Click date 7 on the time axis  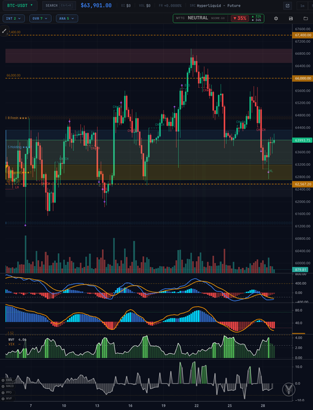coord(31,406)
